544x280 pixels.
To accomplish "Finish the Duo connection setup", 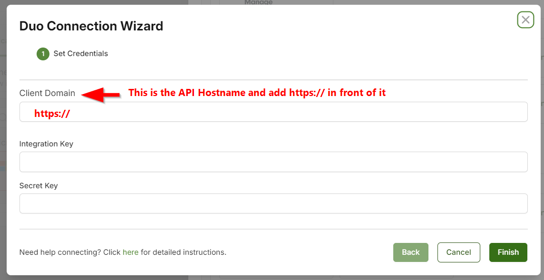I will point(508,252).
